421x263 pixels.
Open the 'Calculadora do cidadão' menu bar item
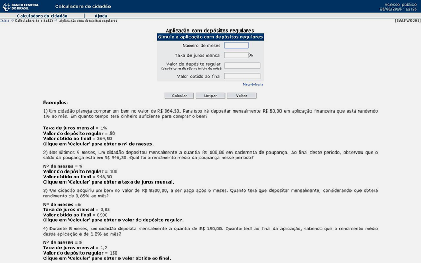click(x=43, y=16)
